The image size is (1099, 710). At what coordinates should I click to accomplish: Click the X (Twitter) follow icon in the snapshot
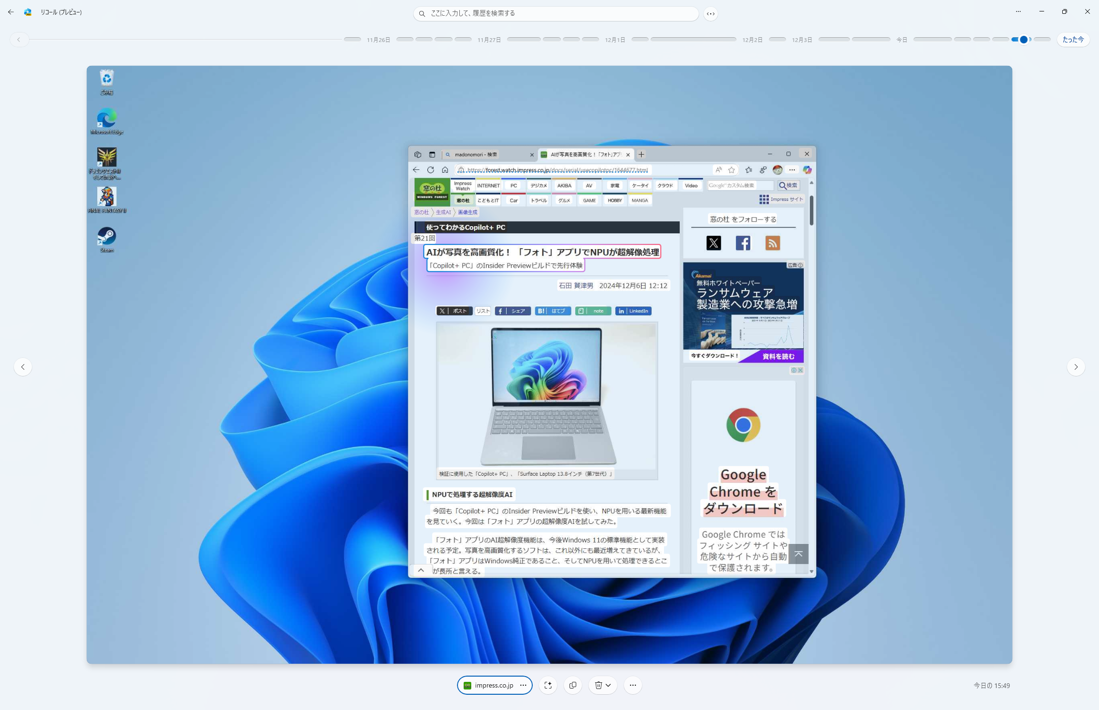tap(714, 243)
